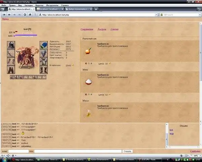
Task: Expand the address bar dropdown arrow
Action: [156, 15]
